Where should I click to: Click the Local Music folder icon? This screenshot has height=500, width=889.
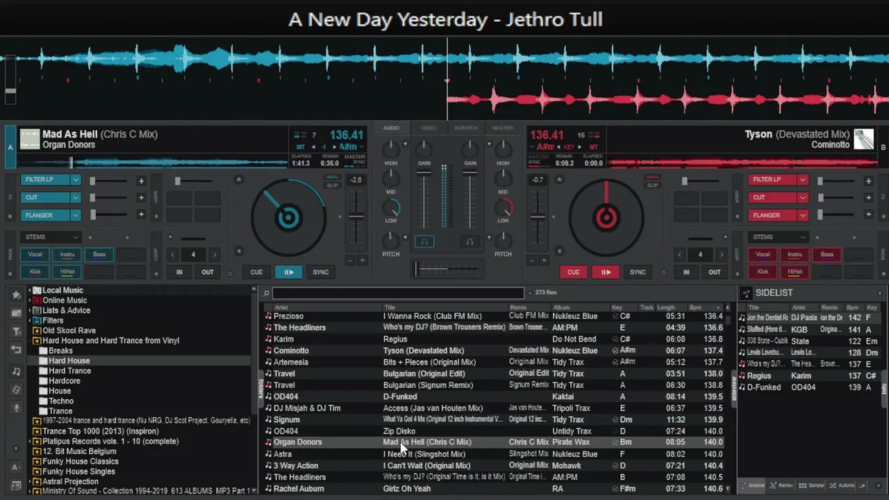(x=38, y=290)
